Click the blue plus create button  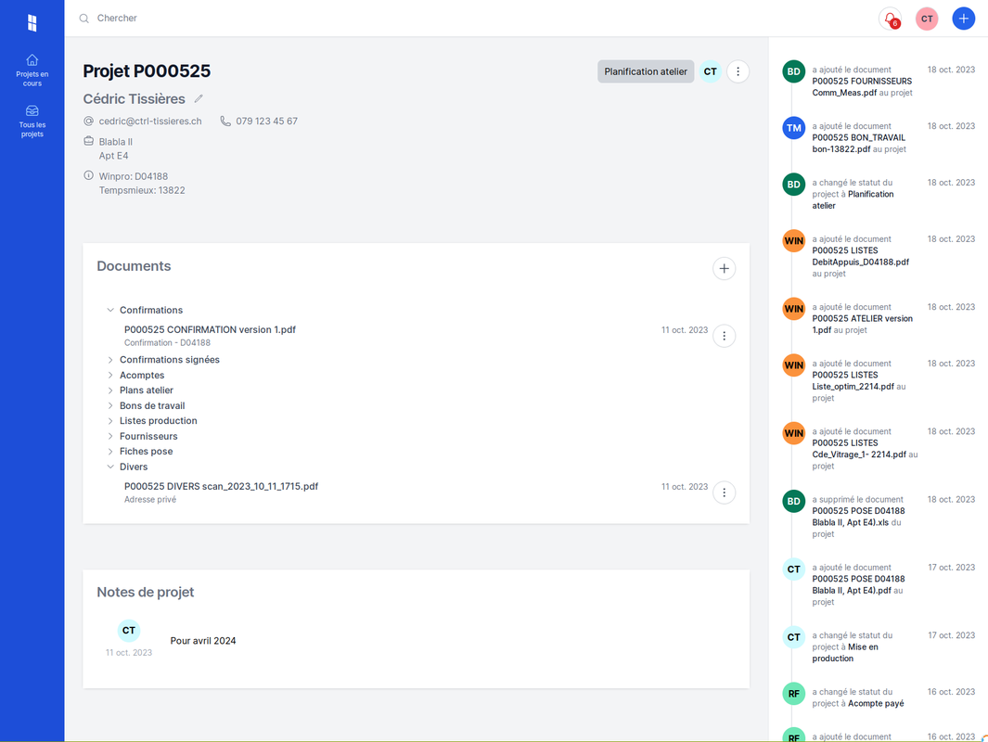tap(964, 19)
